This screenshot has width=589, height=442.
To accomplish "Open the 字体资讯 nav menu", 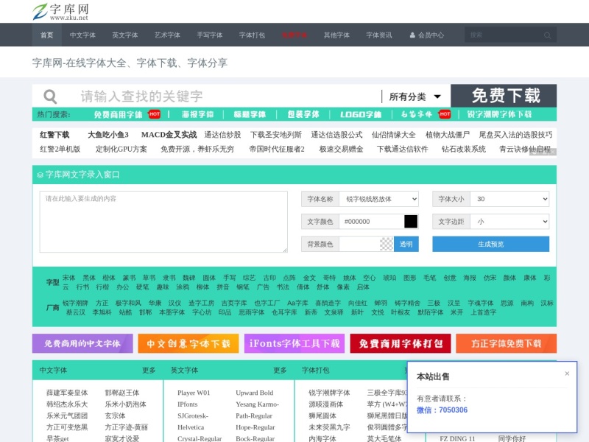I will tap(379, 35).
